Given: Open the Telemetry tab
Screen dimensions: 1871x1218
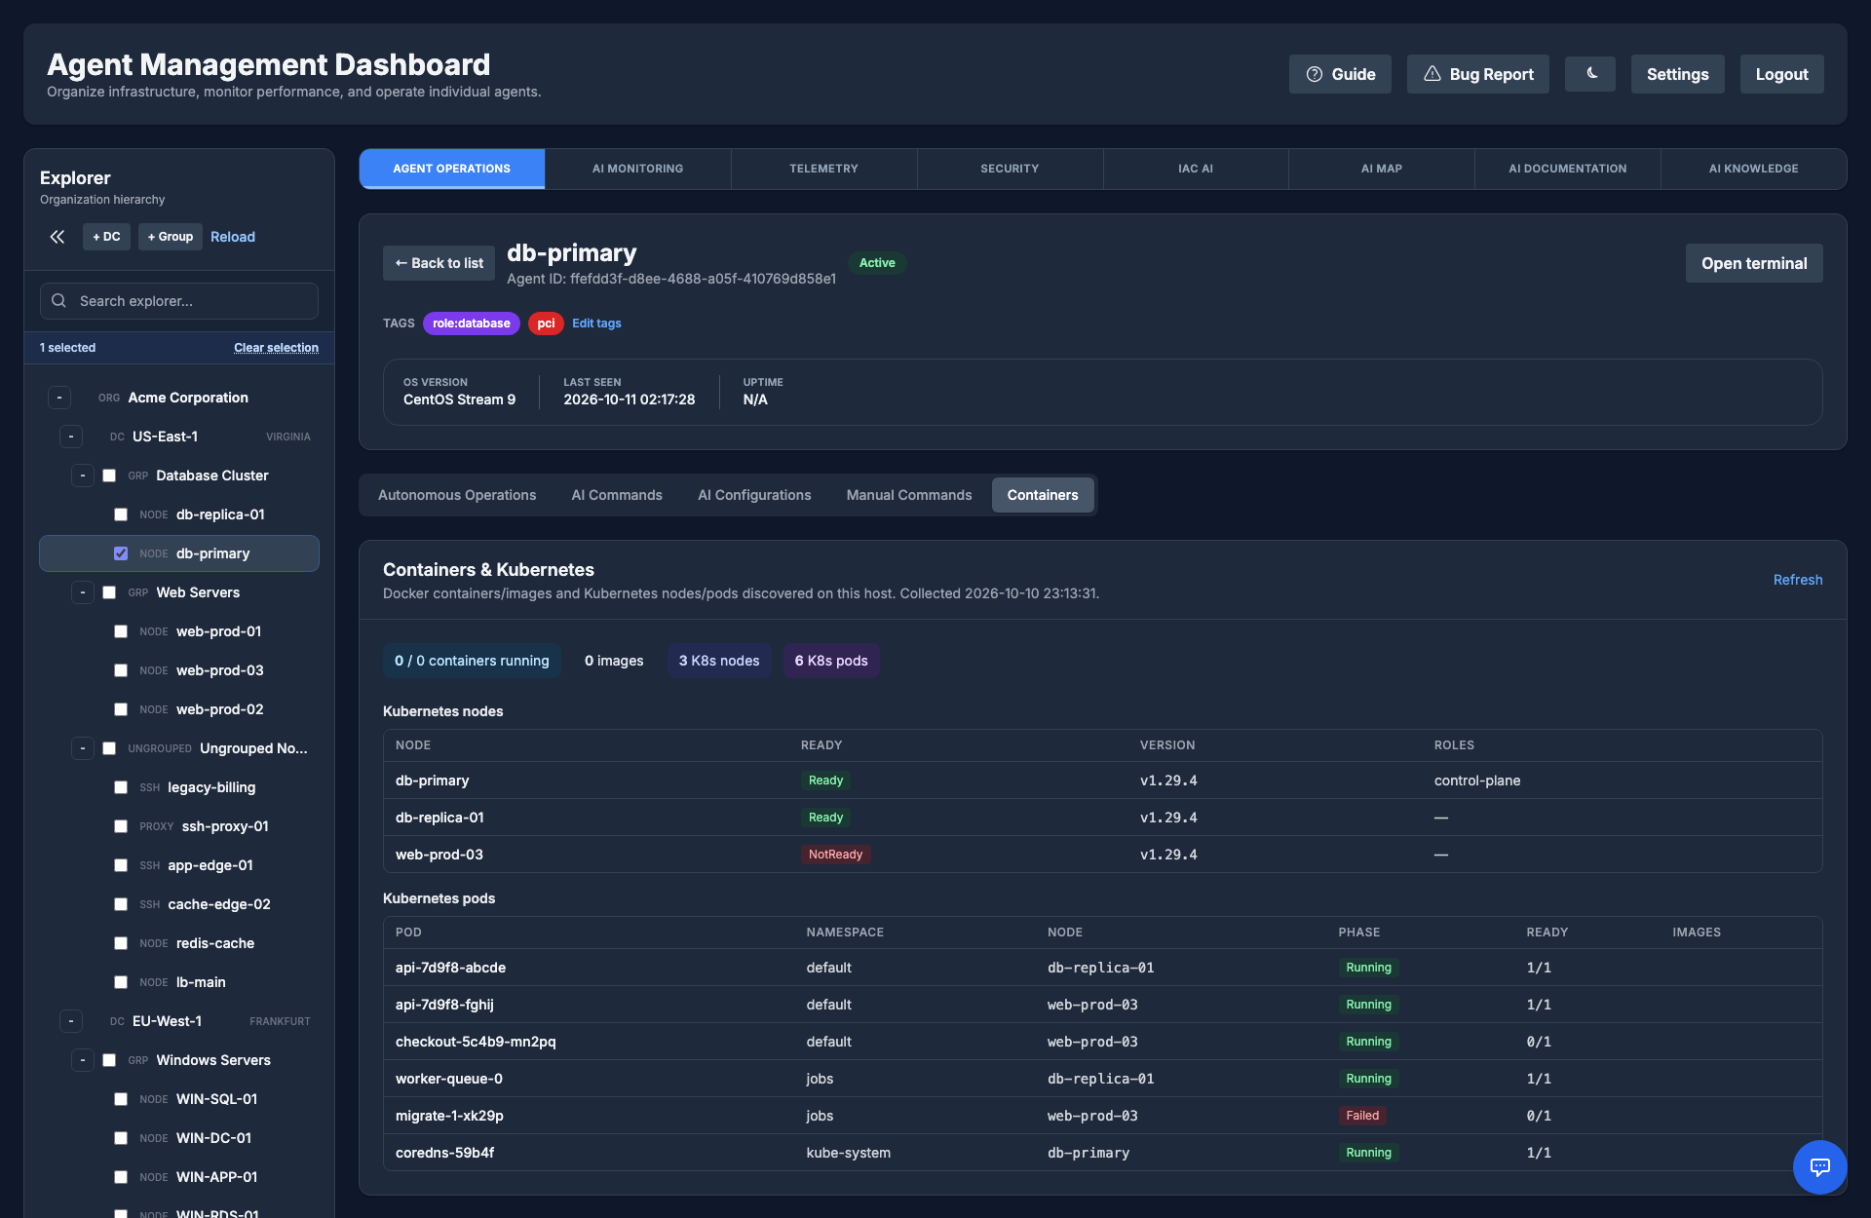Looking at the screenshot, I should tap(823, 169).
